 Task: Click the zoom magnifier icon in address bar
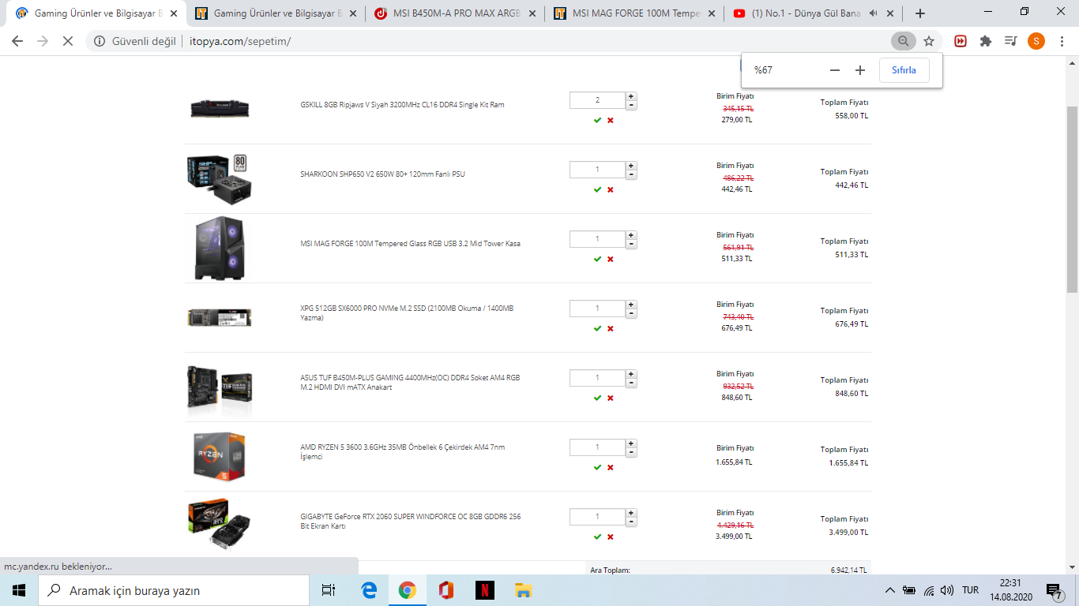[903, 41]
